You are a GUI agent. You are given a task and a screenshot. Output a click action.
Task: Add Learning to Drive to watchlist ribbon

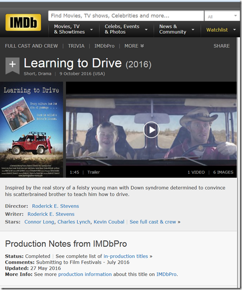[x=13, y=65]
